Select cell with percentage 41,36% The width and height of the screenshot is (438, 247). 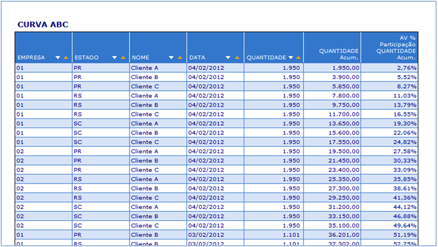tap(389, 198)
